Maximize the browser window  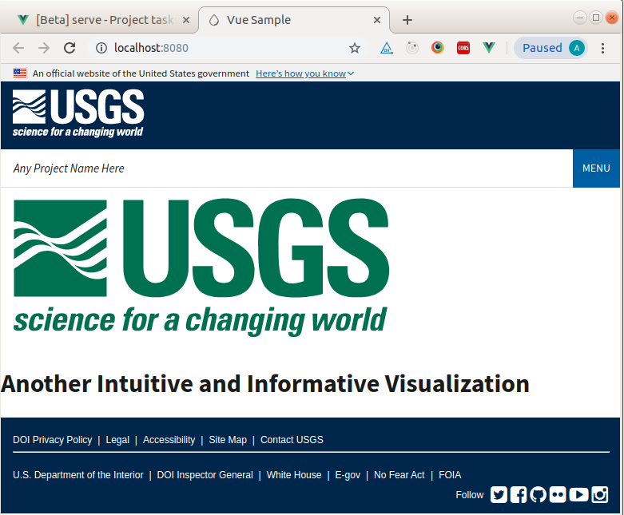(596, 18)
